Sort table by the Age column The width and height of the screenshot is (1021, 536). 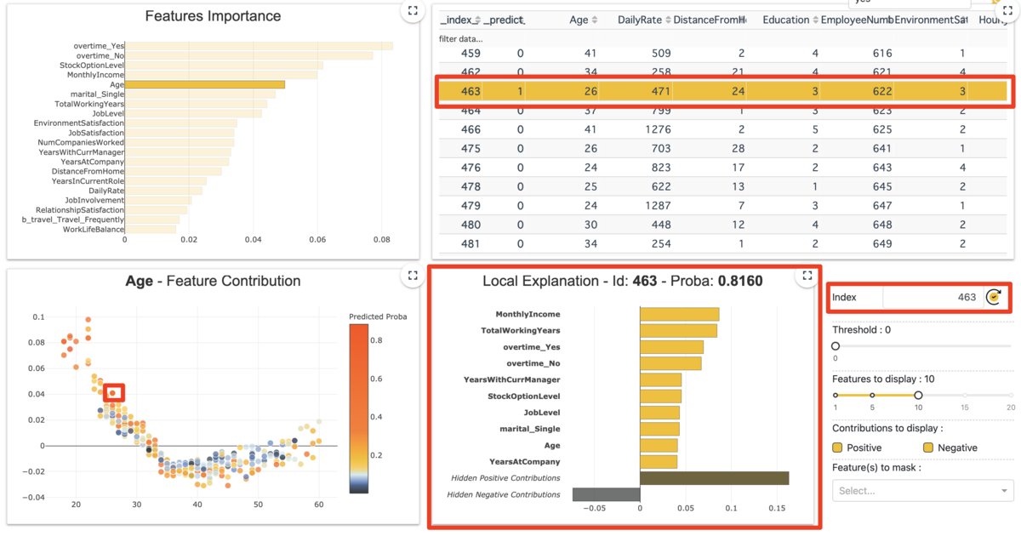595,20
